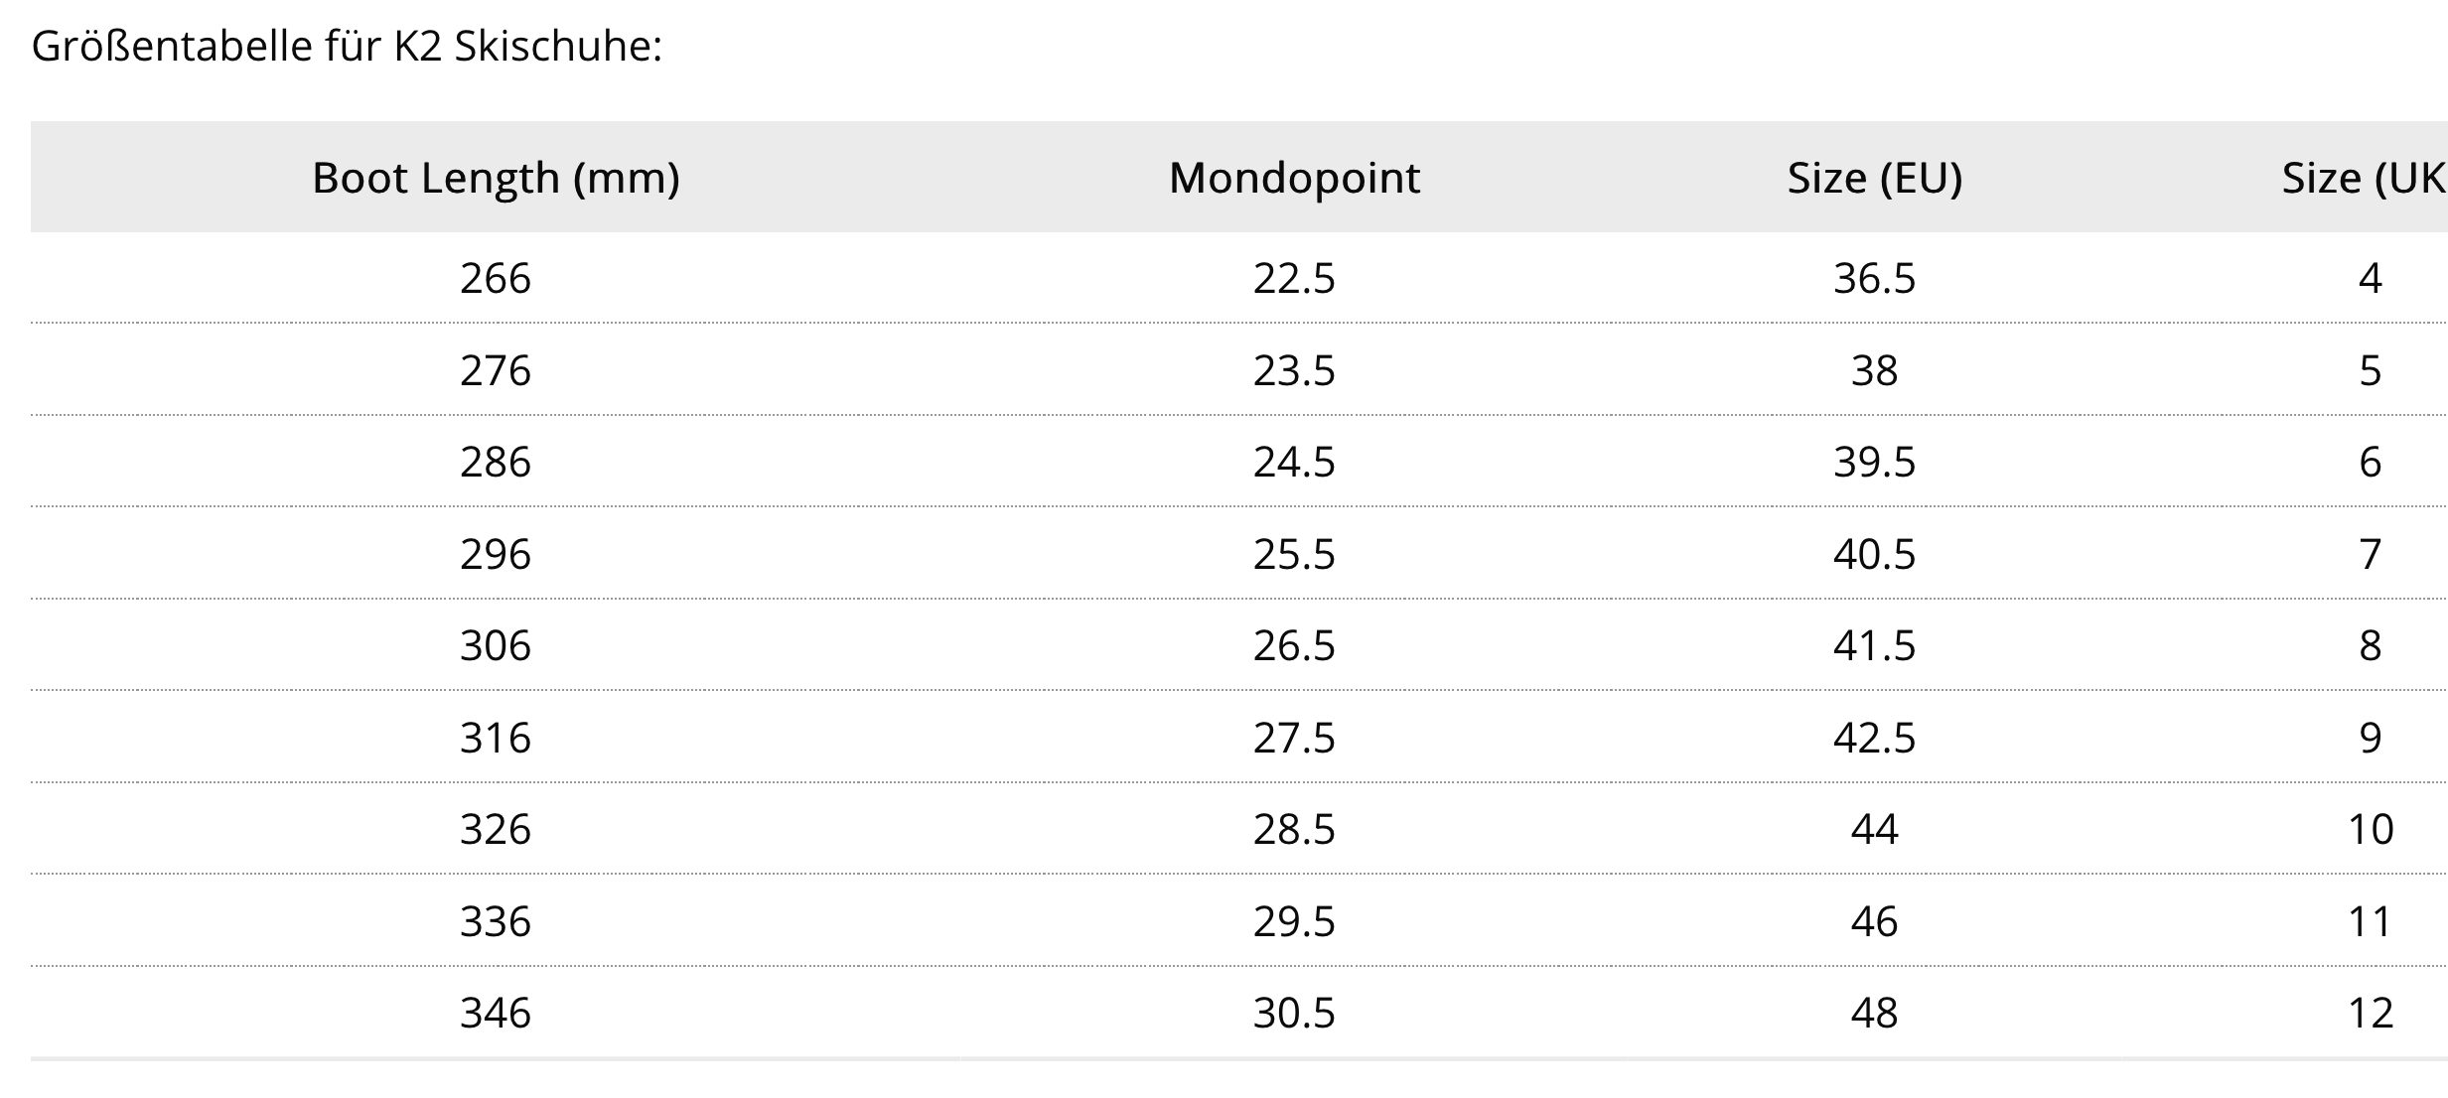Image resolution: width=2448 pixels, height=1098 pixels.
Task: Select the boot length cell 346
Action: click(496, 1013)
